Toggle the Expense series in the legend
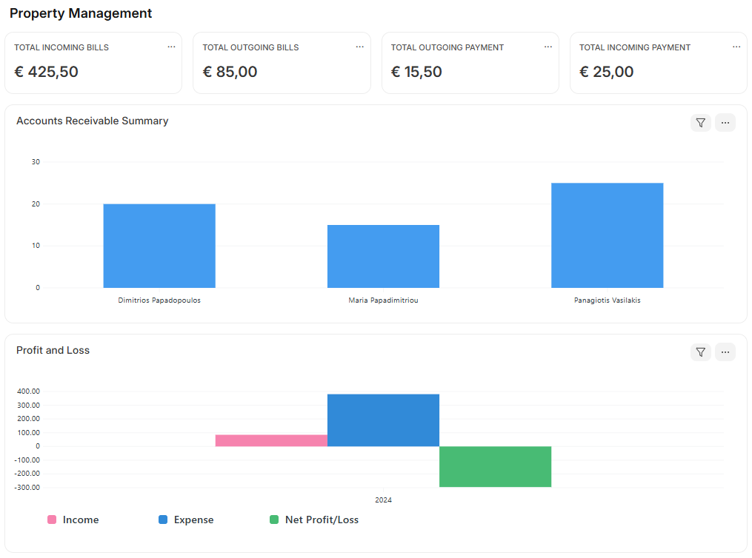The width and height of the screenshot is (752, 558). [x=193, y=520]
